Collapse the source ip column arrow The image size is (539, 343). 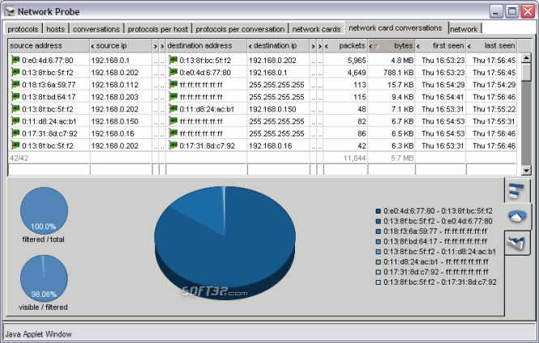pos(92,46)
